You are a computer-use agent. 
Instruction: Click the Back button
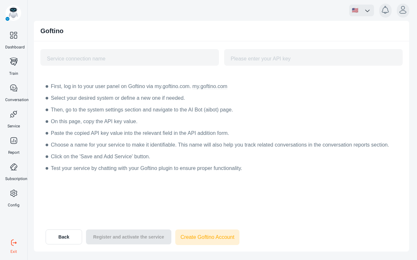[64, 237]
